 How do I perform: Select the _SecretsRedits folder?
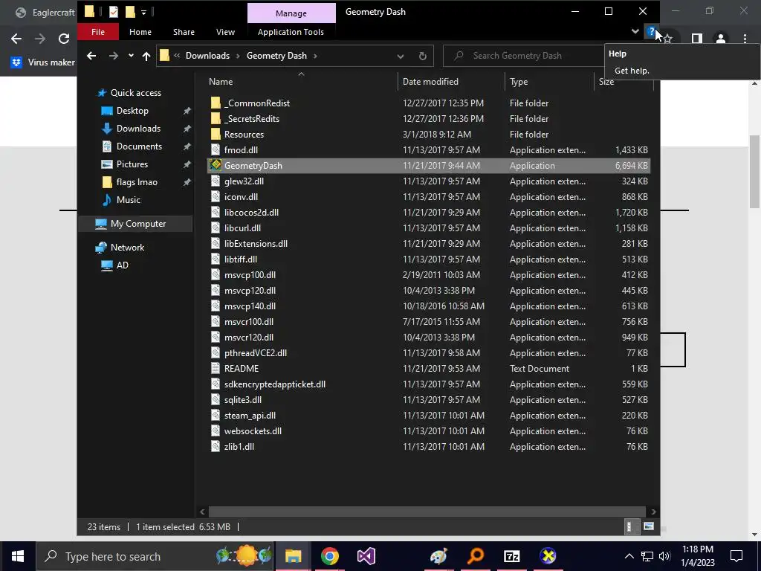(x=251, y=119)
